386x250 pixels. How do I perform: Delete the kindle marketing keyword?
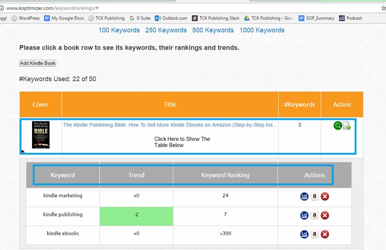point(325,196)
